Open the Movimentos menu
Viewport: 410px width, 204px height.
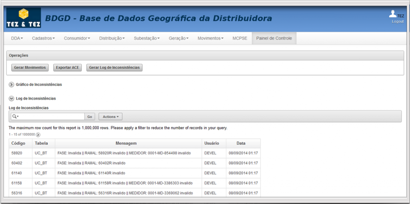[x=211, y=38]
